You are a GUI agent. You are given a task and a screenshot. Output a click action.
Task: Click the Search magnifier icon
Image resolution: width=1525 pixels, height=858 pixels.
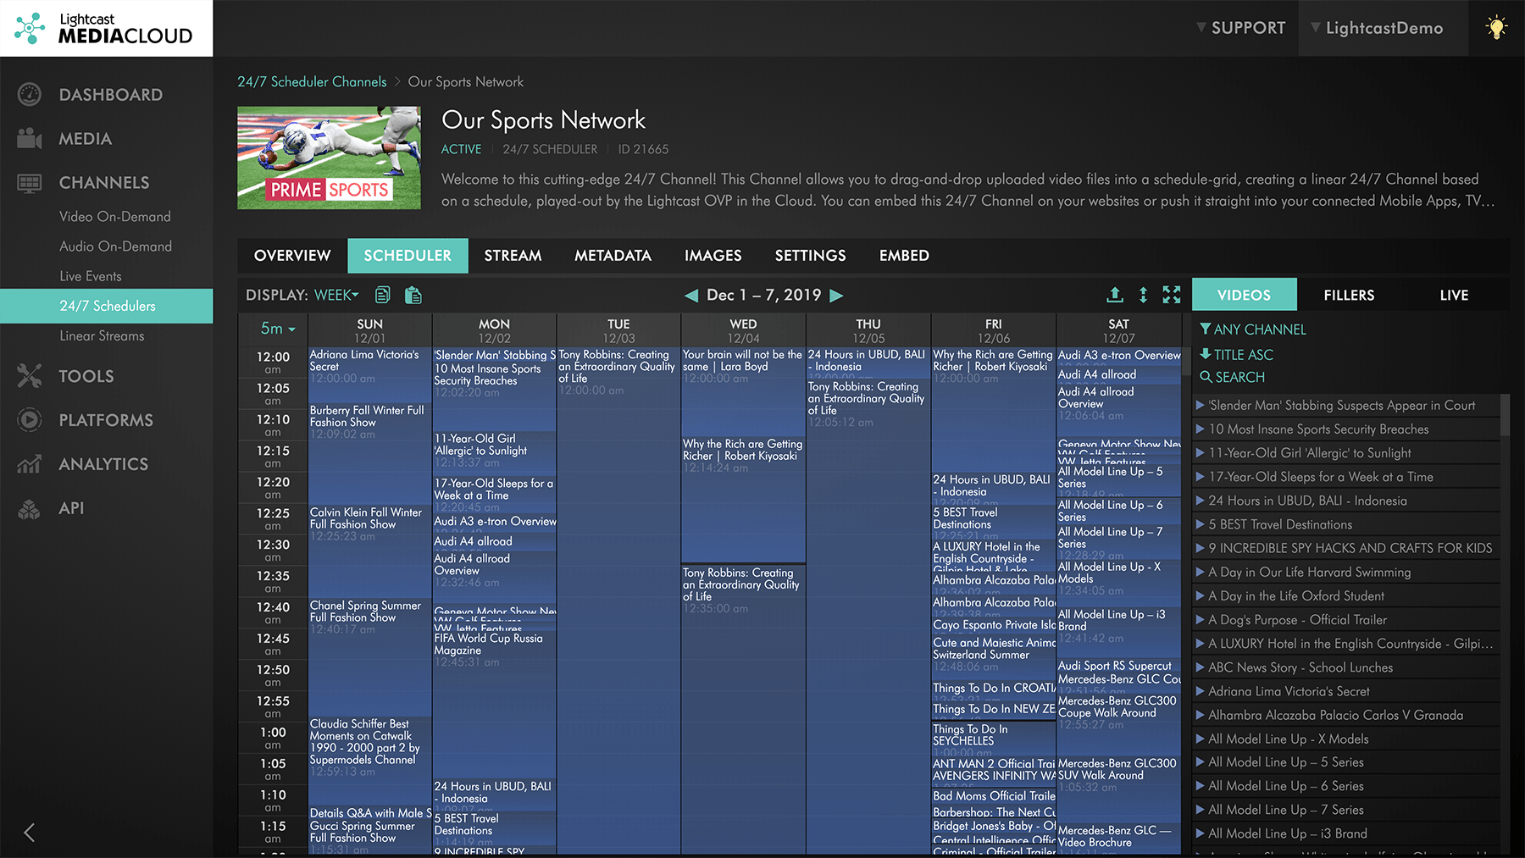pyautogui.click(x=1206, y=377)
